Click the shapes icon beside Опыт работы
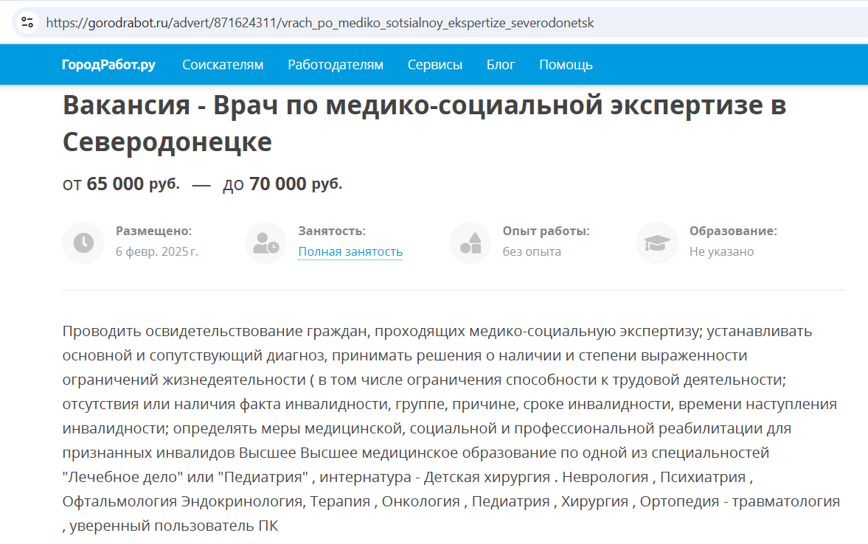The image size is (868, 544). (x=470, y=243)
